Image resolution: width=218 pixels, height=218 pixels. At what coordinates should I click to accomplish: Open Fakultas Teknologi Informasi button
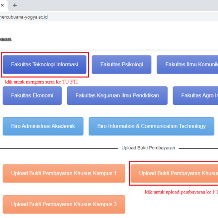click(x=45, y=64)
